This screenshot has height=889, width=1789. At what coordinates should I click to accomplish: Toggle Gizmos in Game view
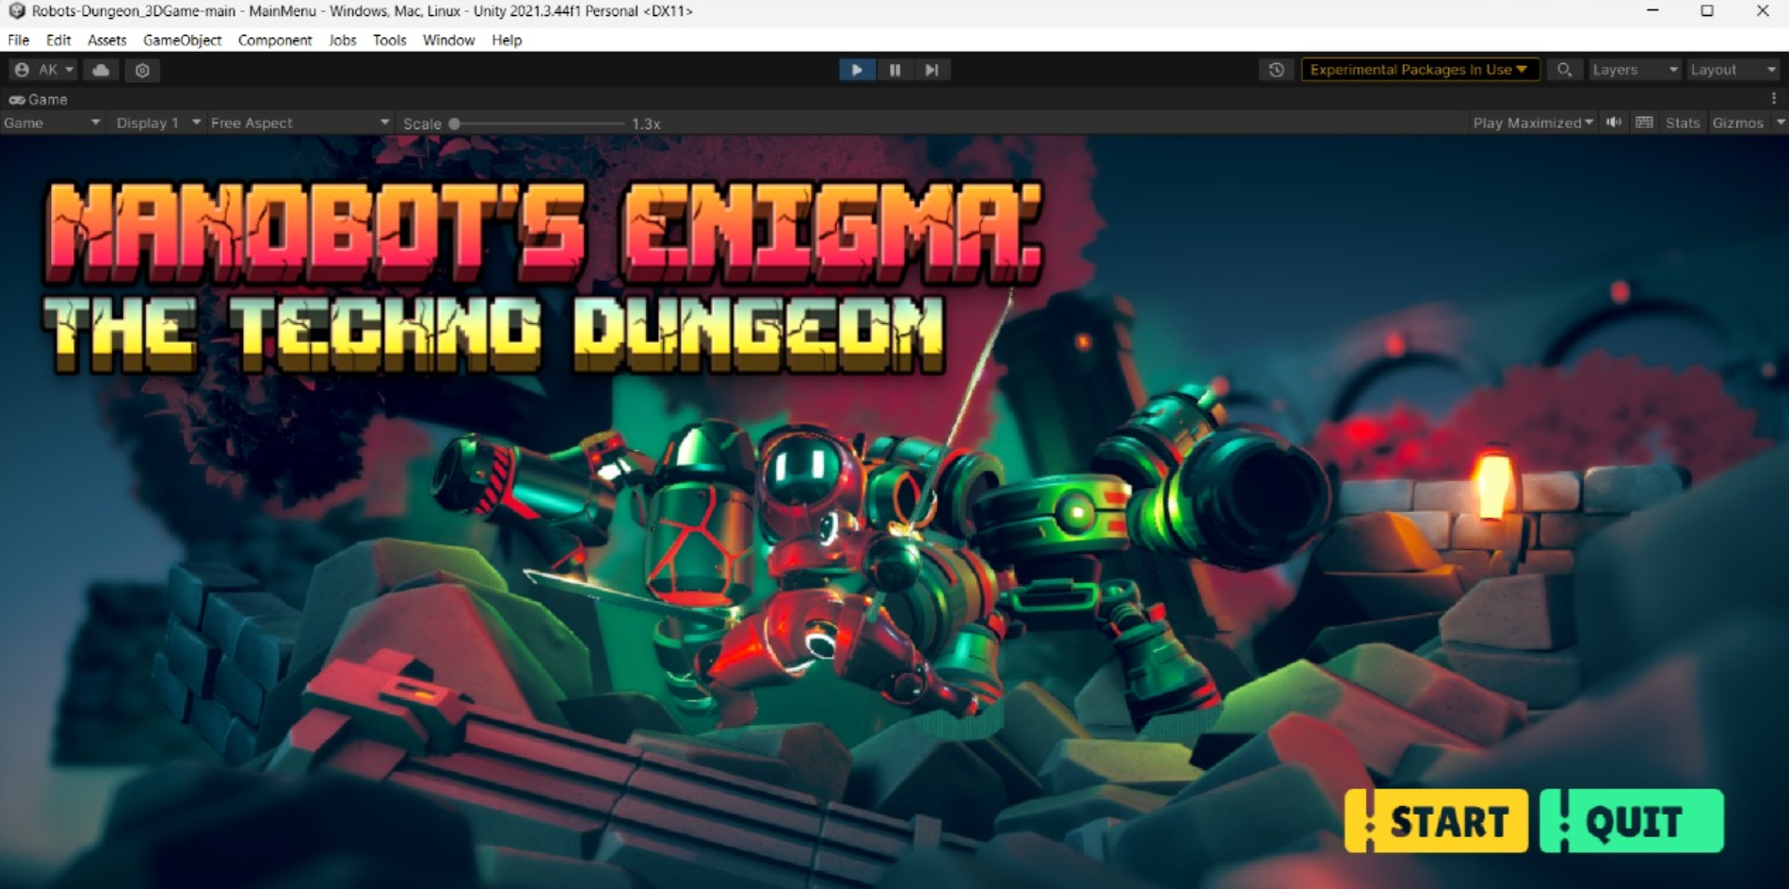pos(1737,123)
